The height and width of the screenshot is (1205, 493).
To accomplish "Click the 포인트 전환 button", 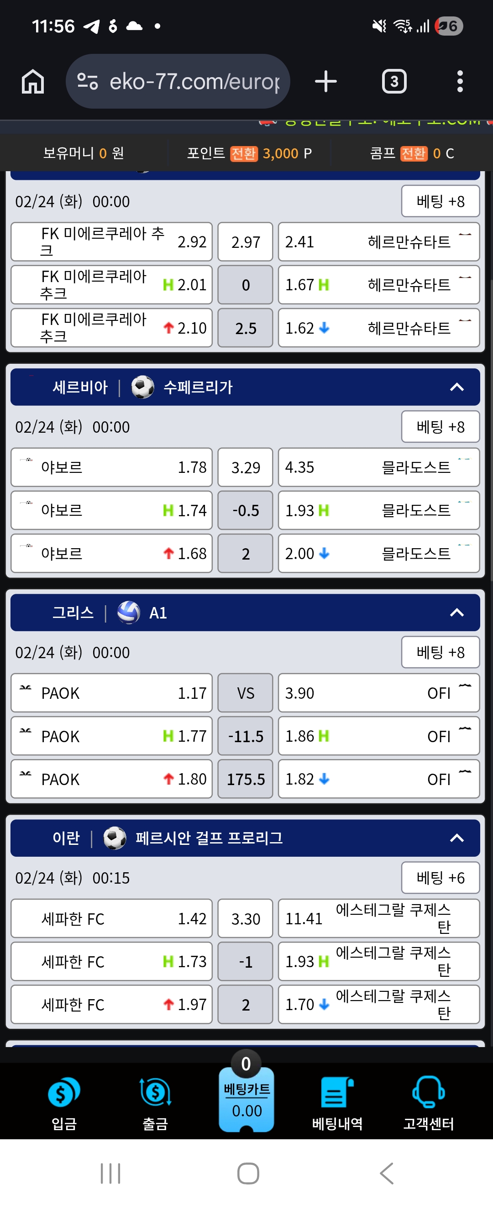I will pos(244,153).
